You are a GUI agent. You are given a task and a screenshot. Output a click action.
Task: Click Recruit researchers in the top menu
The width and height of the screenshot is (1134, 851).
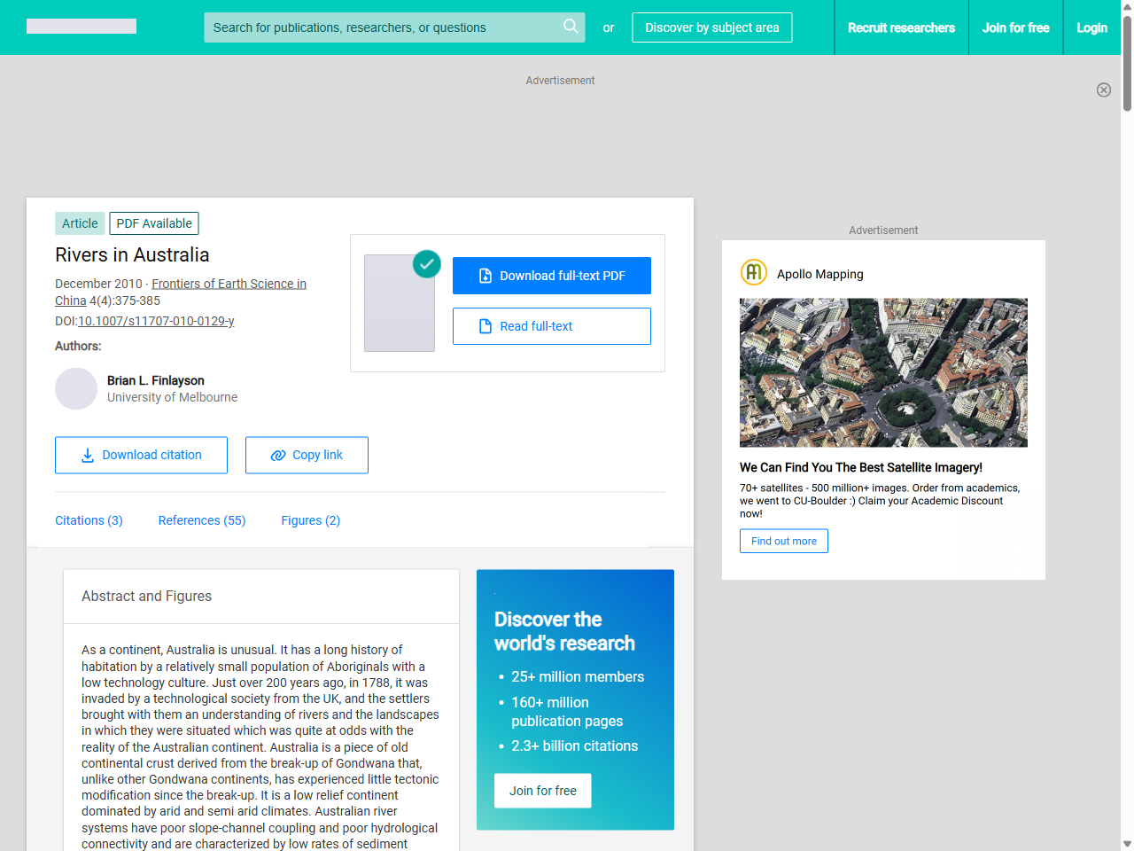(901, 27)
